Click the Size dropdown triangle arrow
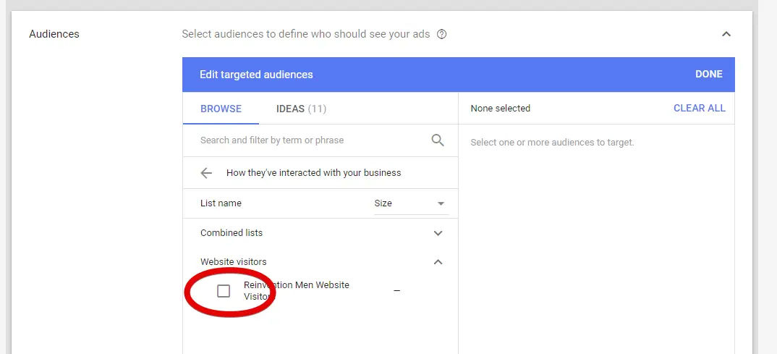777x354 pixels. (441, 204)
